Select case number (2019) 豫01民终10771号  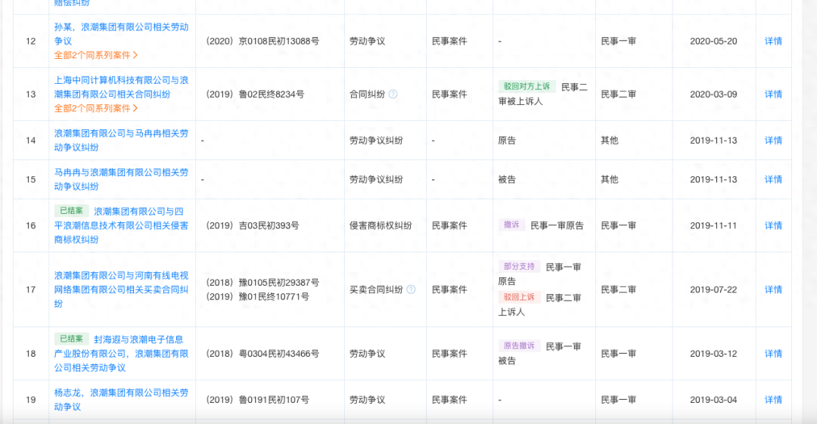point(257,296)
